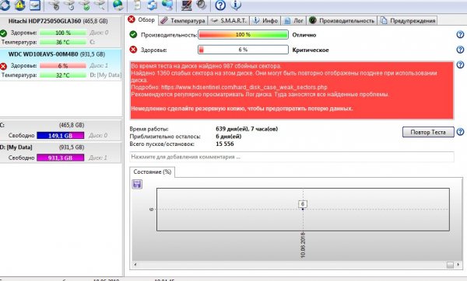Open the monitor configuration toolbar icon
This screenshot has height=281, width=467.
[187, 5]
